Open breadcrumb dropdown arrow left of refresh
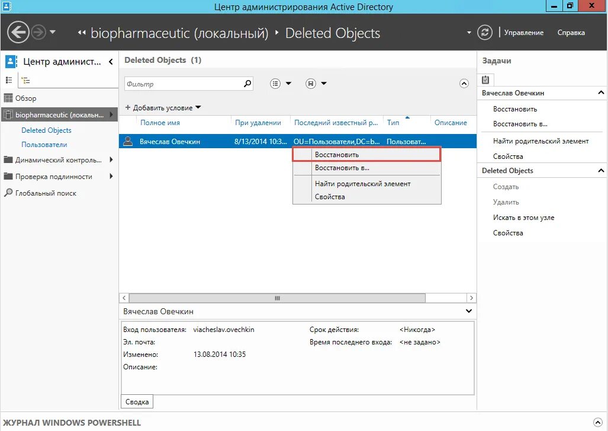This screenshot has height=431, width=608. (469, 33)
